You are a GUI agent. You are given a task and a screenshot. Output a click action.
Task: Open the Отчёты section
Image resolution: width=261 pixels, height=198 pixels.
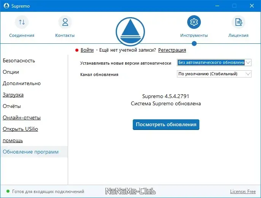(12, 106)
